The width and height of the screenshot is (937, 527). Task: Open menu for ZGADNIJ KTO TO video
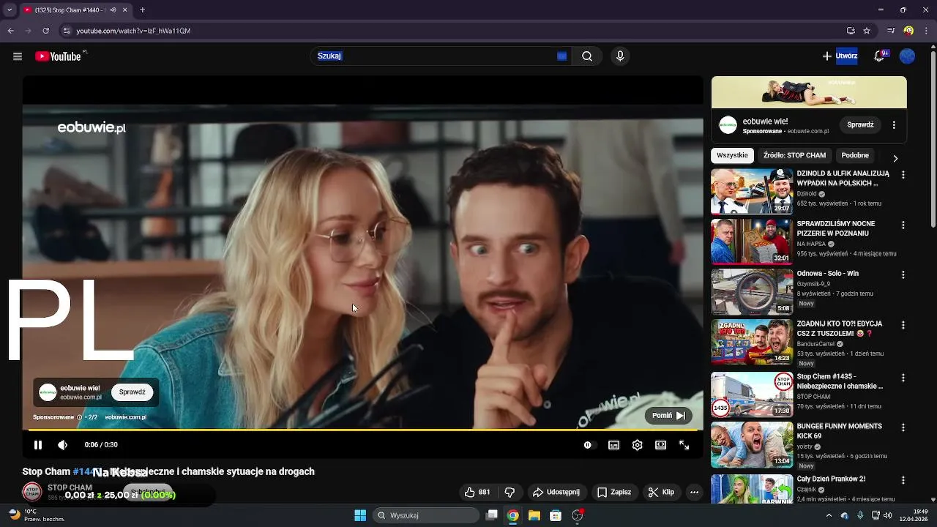[x=903, y=324]
